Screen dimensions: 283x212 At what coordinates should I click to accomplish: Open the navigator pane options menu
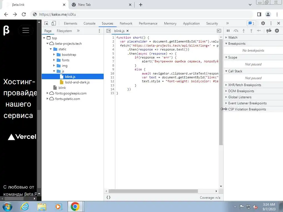pos(99,31)
